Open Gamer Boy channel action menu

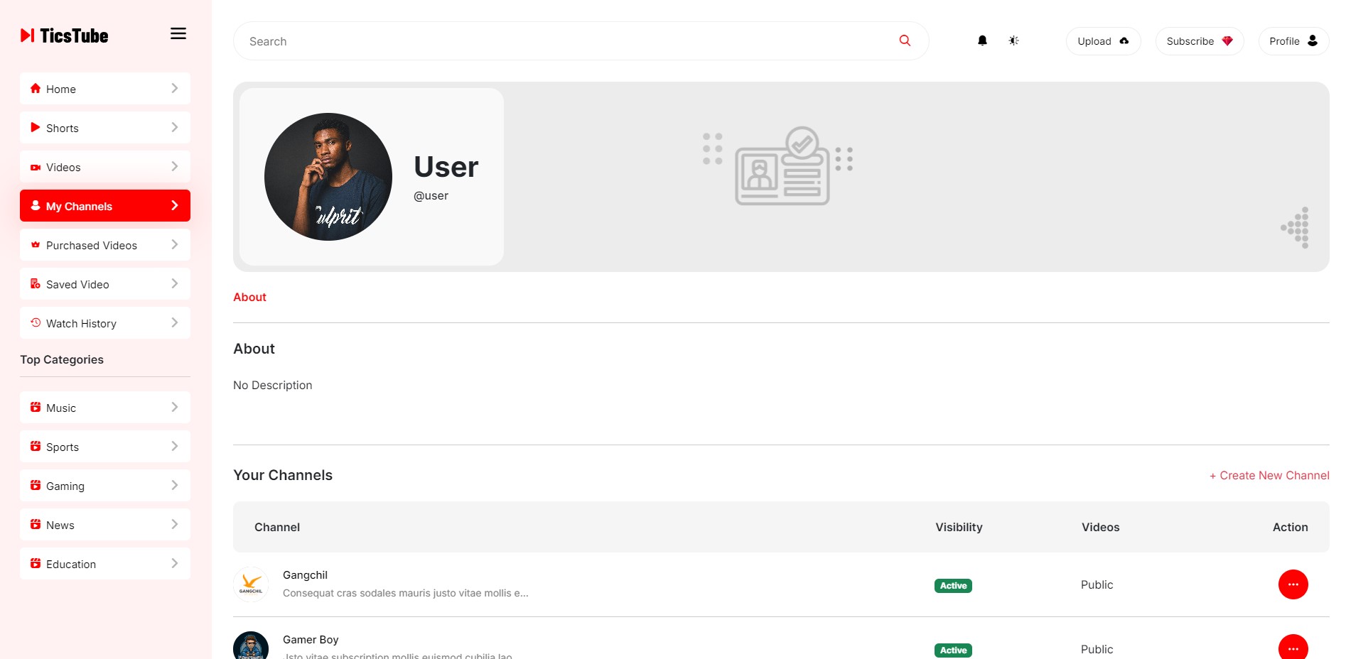[1293, 648]
